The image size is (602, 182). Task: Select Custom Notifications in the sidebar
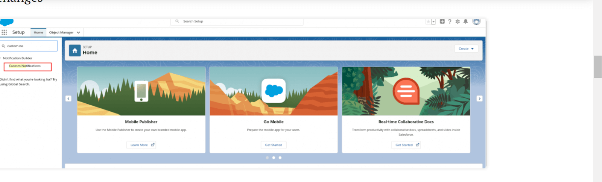pyautogui.click(x=25, y=66)
